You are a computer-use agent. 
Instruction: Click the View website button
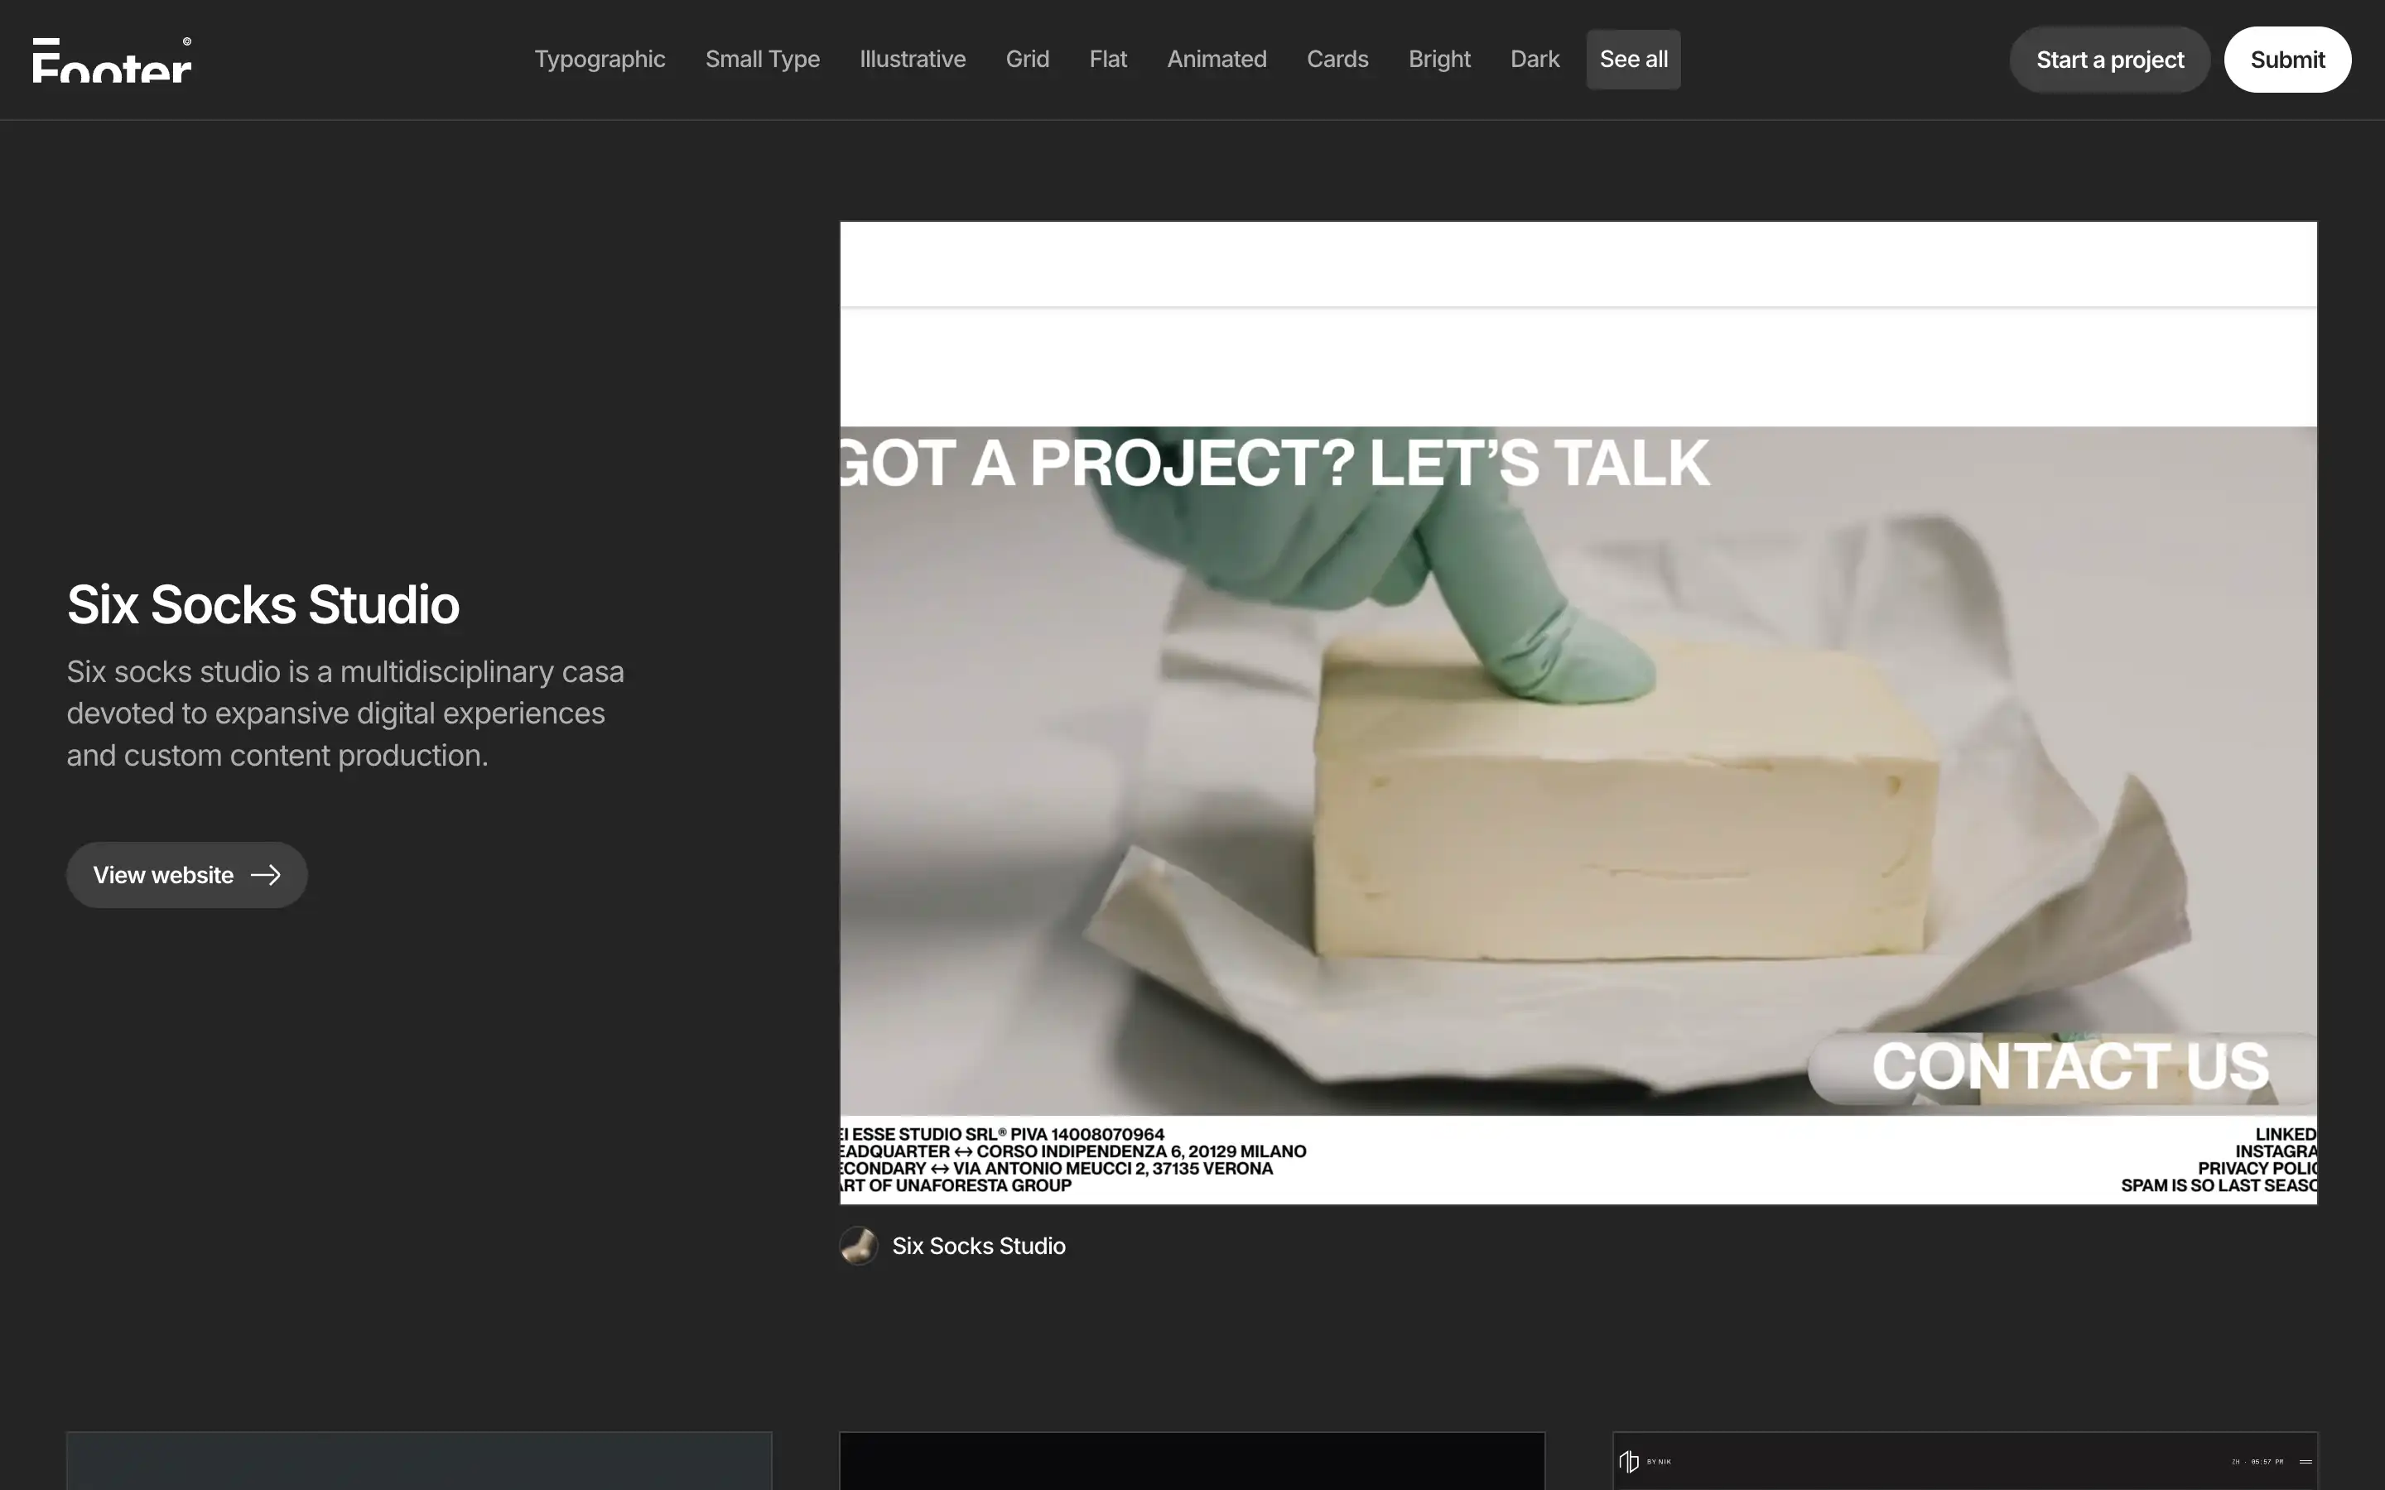pyautogui.click(x=186, y=874)
